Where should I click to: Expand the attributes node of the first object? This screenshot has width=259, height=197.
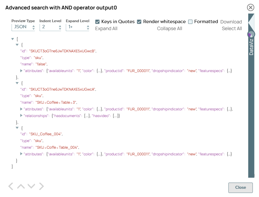coord(21,71)
